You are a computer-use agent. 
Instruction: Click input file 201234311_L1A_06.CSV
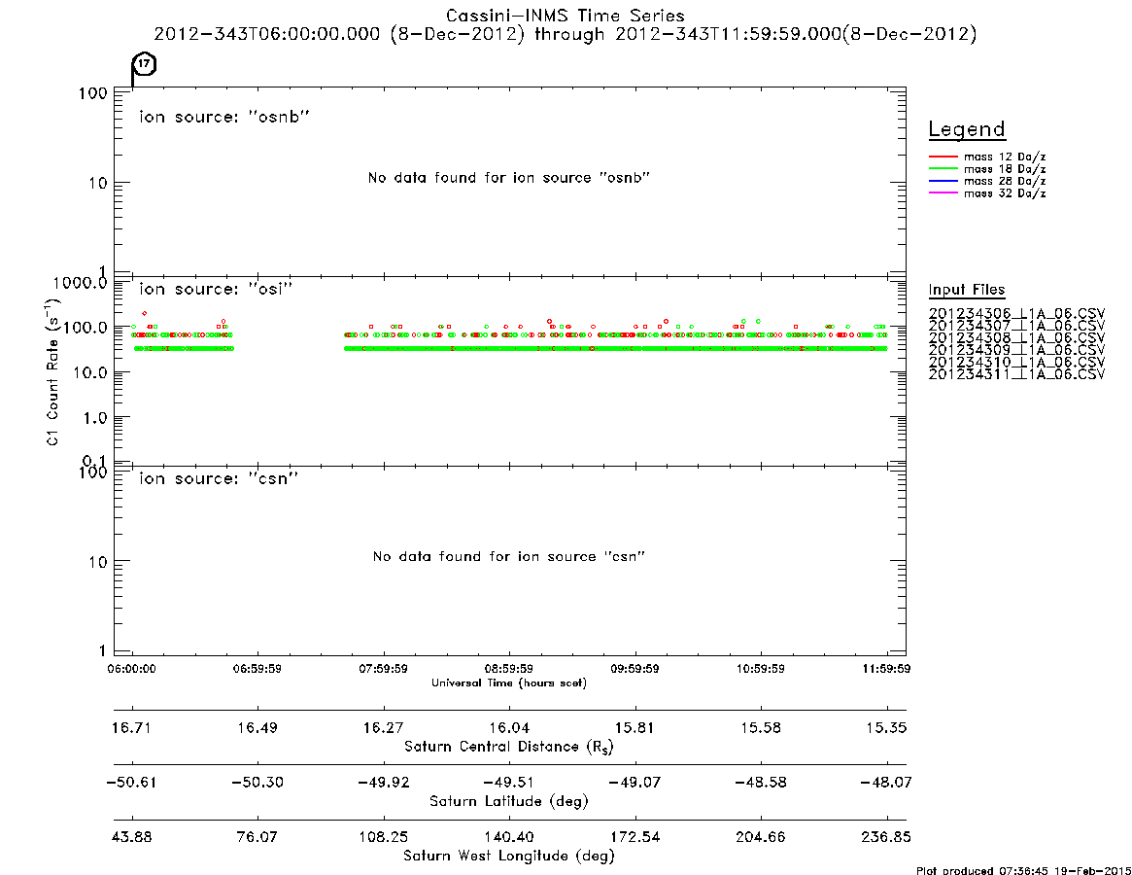(x=1016, y=374)
